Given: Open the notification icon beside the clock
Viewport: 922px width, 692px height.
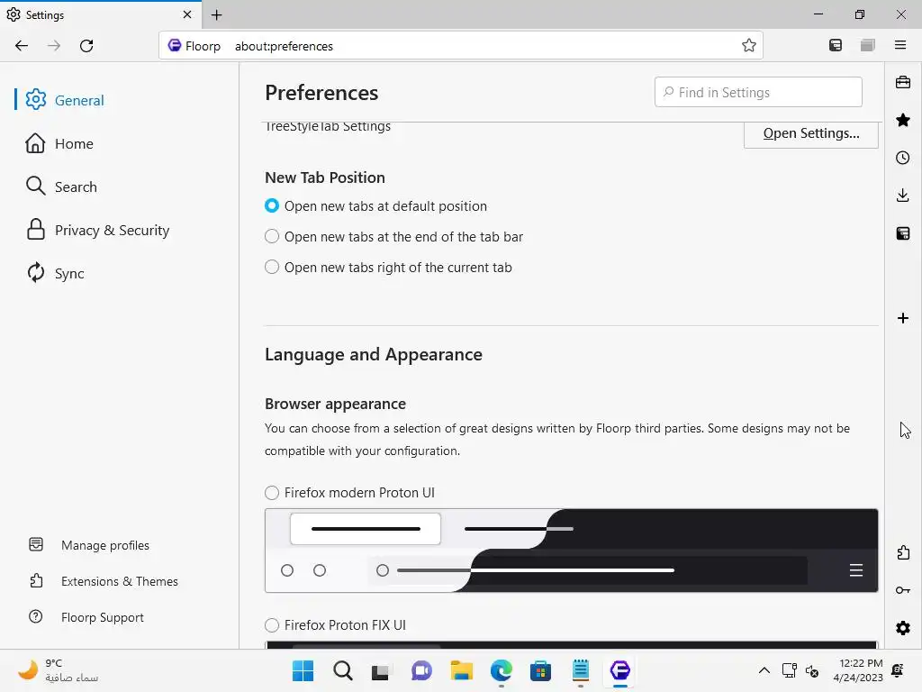Looking at the screenshot, I should (898, 670).
